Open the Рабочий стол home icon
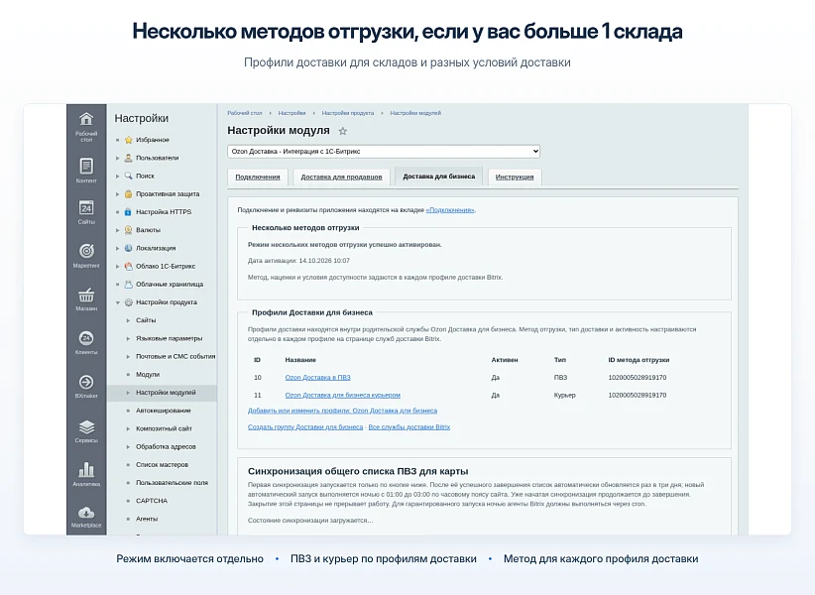 (86, 119)
